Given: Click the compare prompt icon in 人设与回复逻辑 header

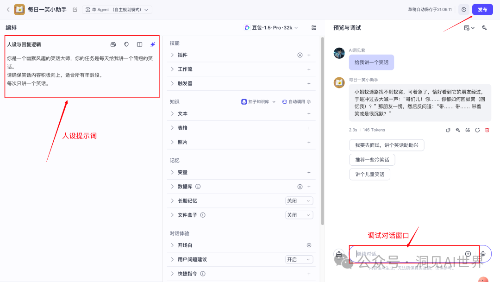Looking at the screenshot, I should (x=140, y=44).
